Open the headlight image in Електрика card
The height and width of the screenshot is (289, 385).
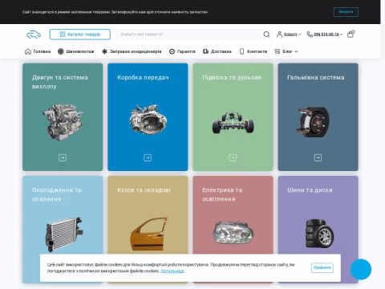pyautogui.click(x=233, y=232)
